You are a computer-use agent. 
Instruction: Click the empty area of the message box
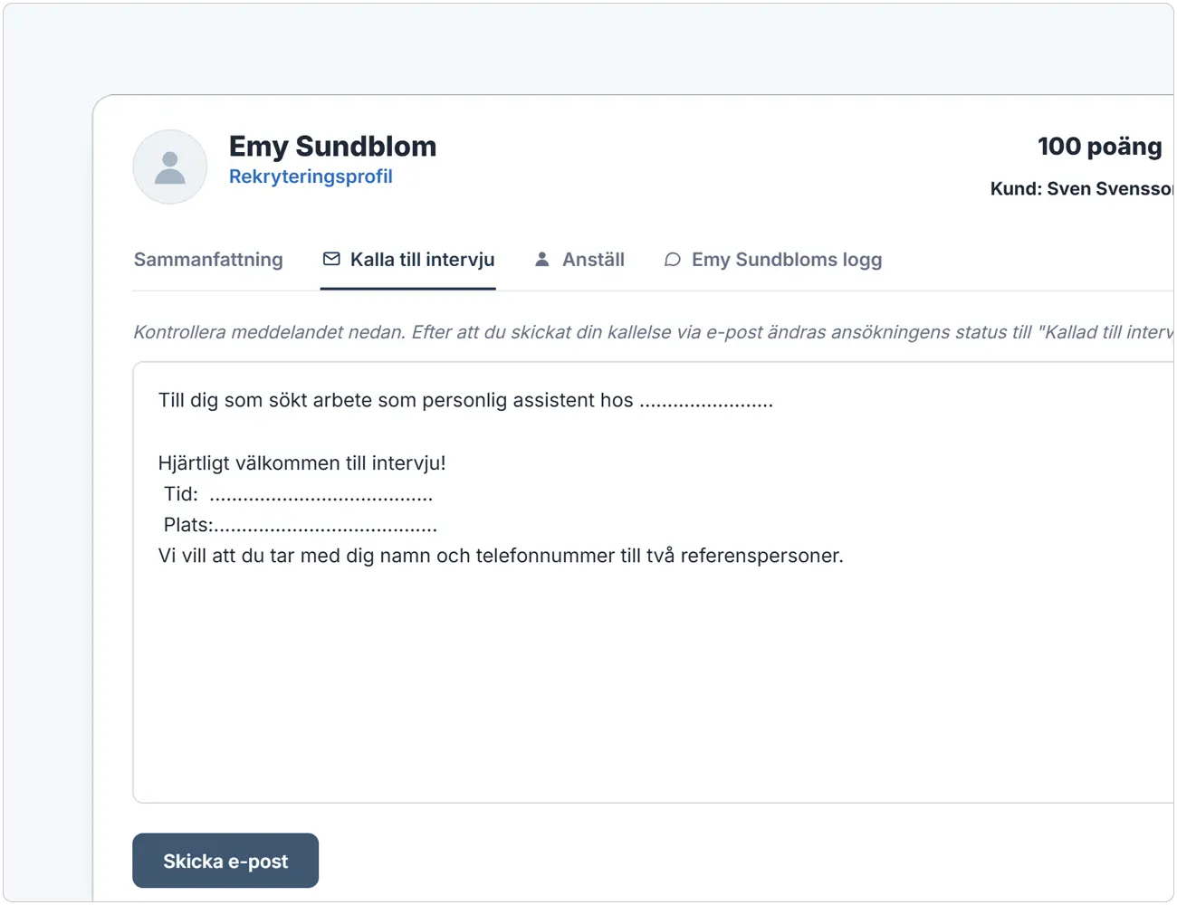pyautogui.click(x=652, y=688)
